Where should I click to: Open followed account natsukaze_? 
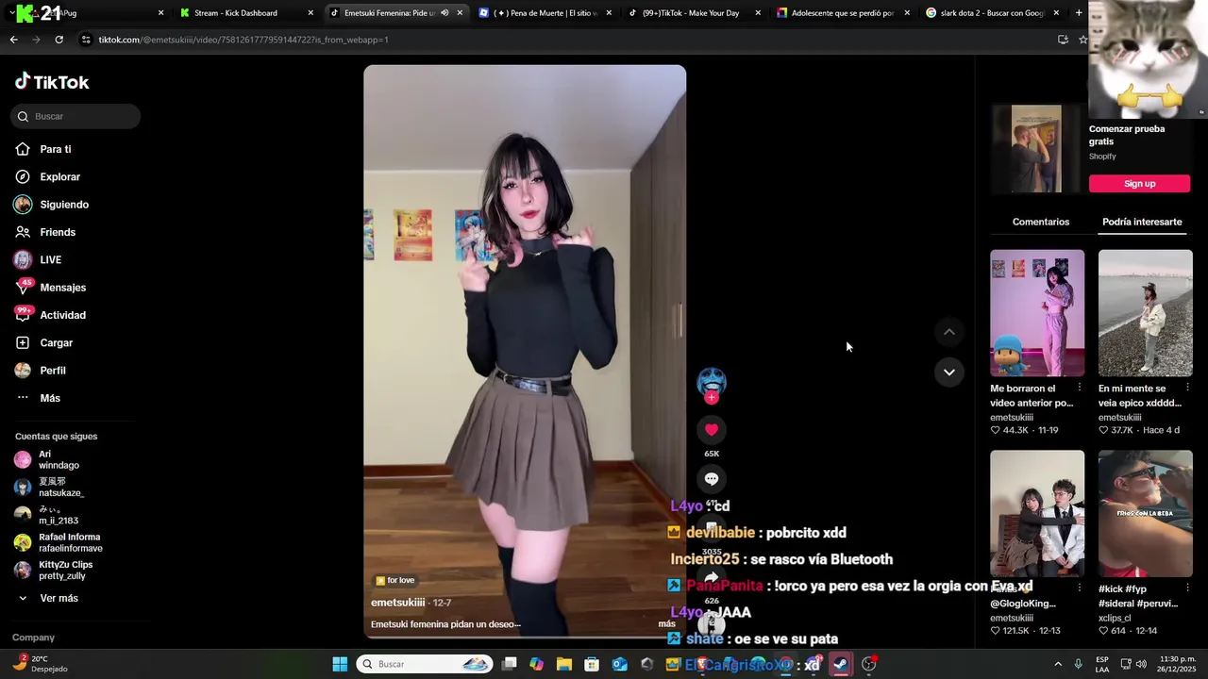(49, 487)
